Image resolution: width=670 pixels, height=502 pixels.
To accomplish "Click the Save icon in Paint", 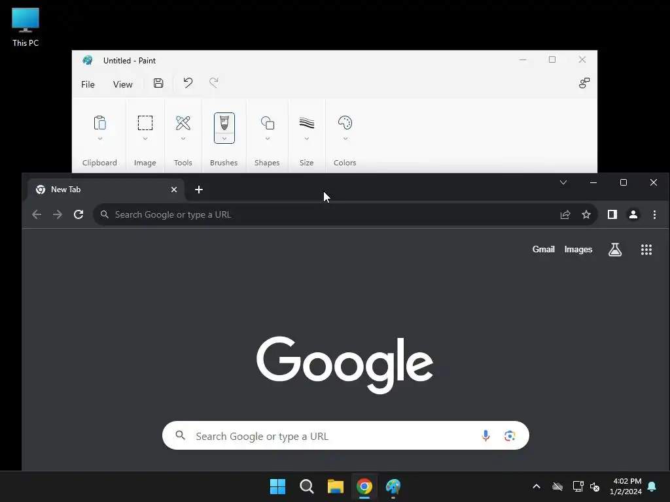I will tap(158, 83).
